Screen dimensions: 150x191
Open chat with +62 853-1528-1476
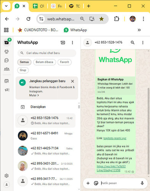tap(45, 120)
